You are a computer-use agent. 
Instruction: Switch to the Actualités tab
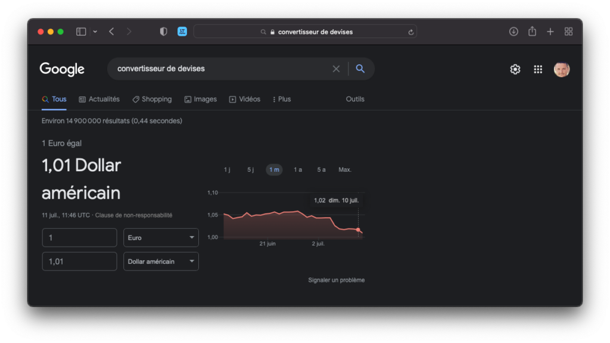[x=99, y=99]
